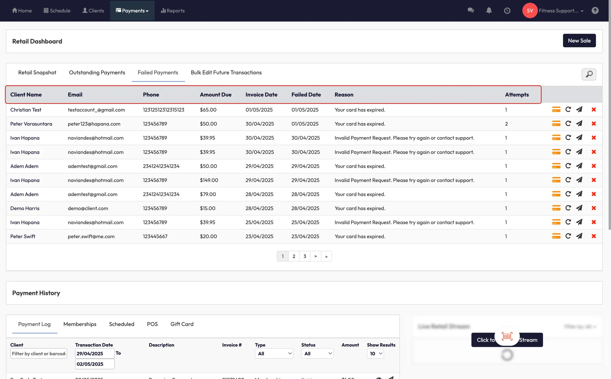Go to page 2 of failed payments
Screen dimensions: 611x379
click(294, 256)
